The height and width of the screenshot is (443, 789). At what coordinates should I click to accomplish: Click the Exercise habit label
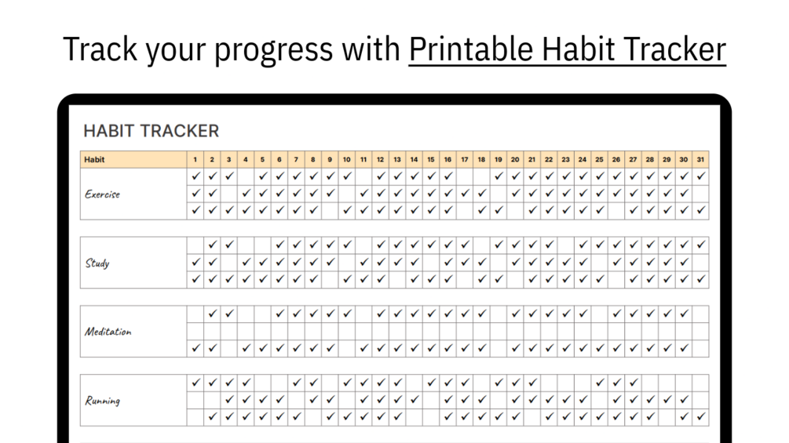103,194
